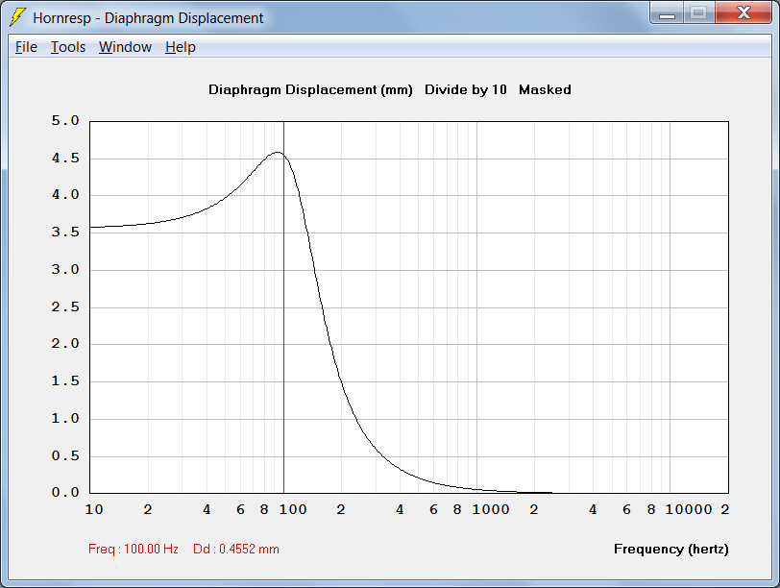Click the 0.0 y-axis value
Image resolution: width=780 pixels, height=588 pixels.
point(65,493)
